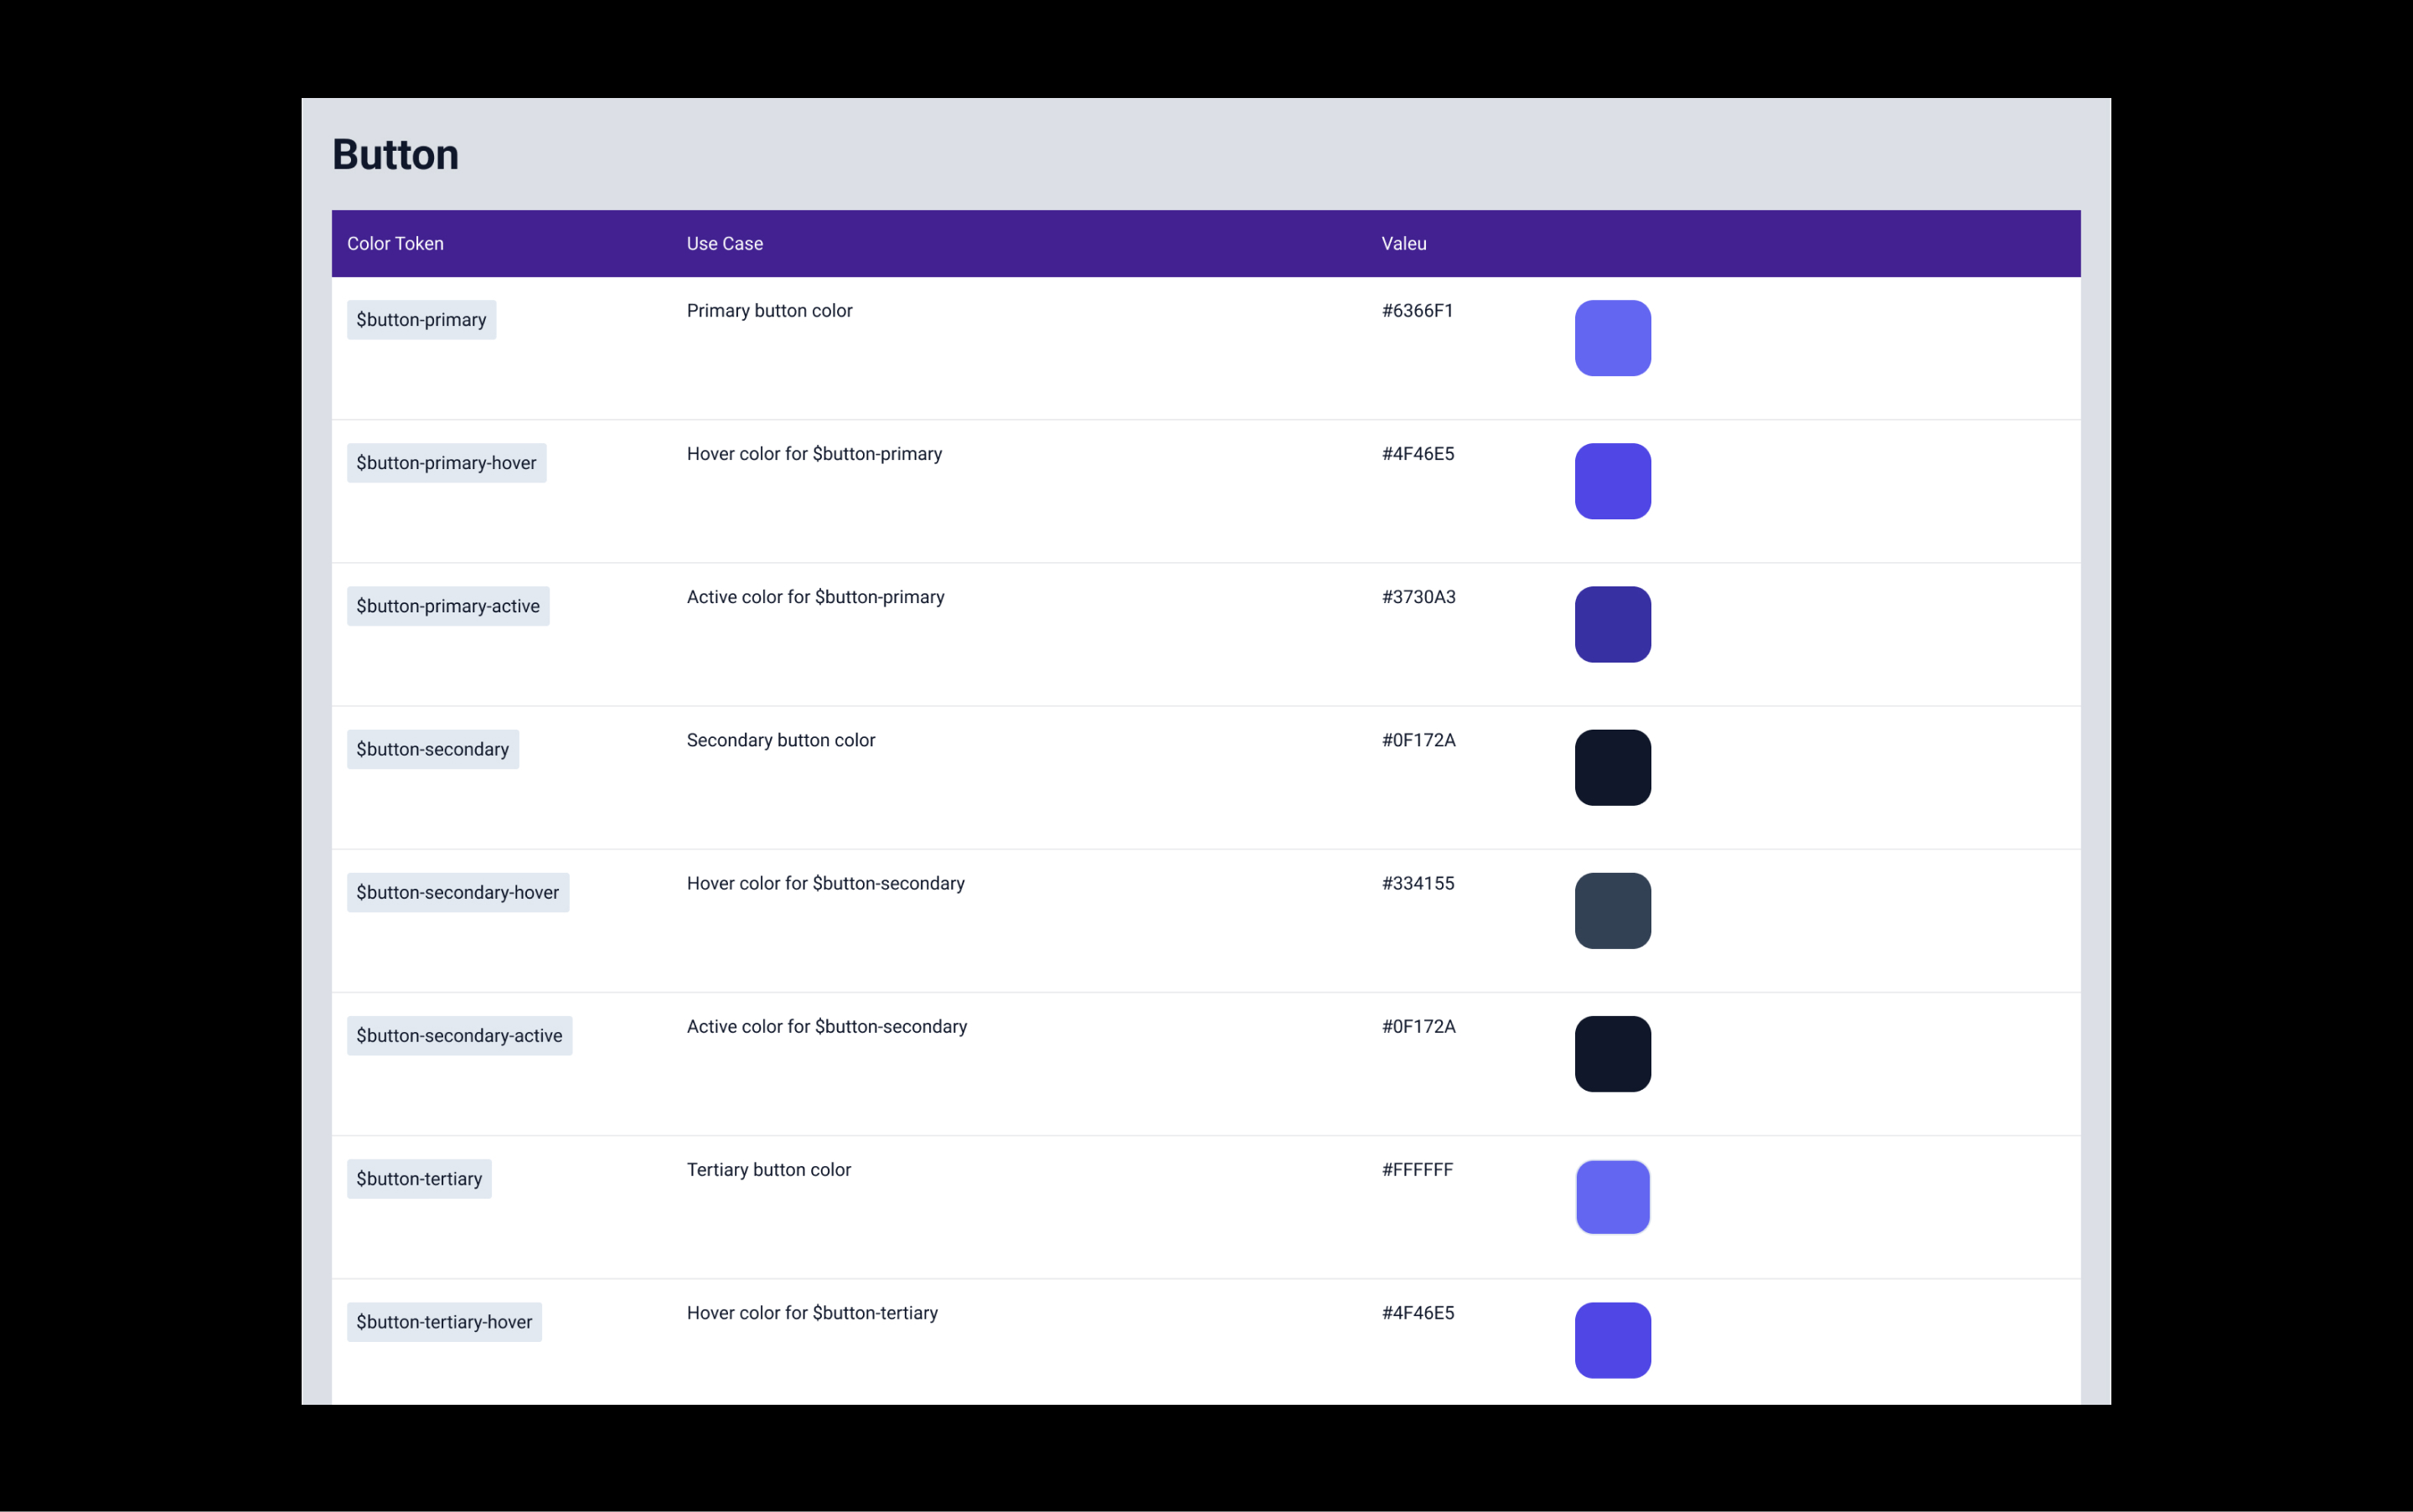Click the $button-primary-hover color swatch

coord(1612,481)
